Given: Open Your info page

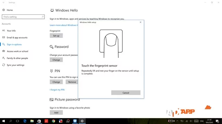Looking at the screenshot, I should 11,31.
